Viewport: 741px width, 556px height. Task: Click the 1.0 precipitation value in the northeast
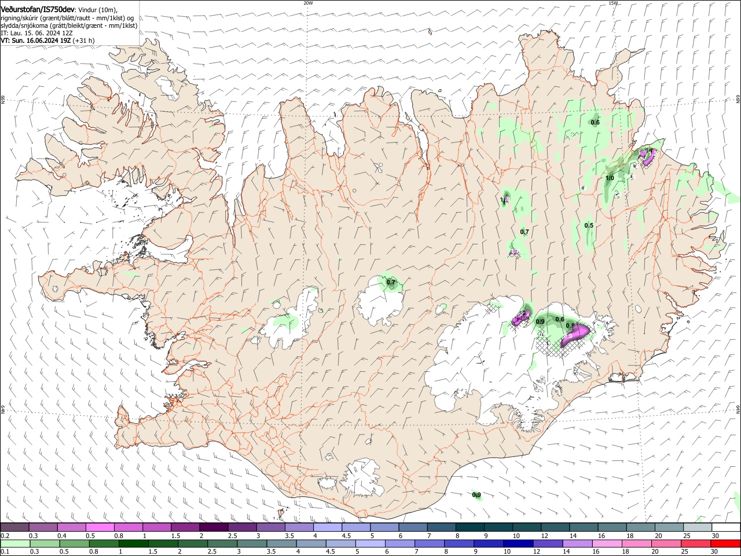tap(610, 178)
